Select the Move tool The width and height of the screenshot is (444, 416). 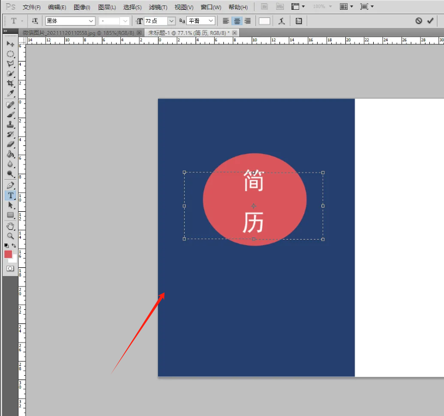coord(10,44)
